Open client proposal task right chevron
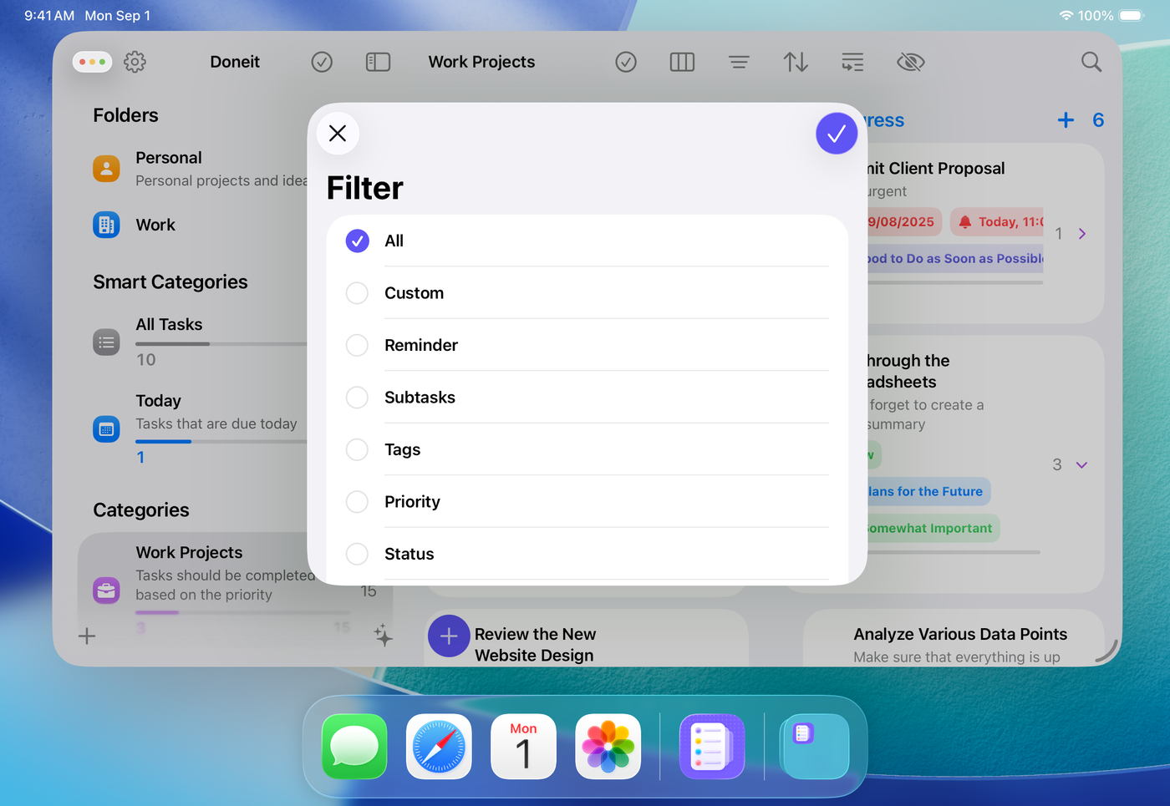This screenshot has height=806, width=1170. tap(1082, 234)
